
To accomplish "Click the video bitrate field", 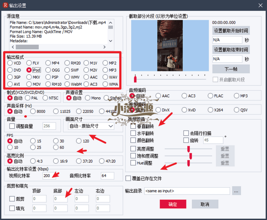I will [49, 176].
